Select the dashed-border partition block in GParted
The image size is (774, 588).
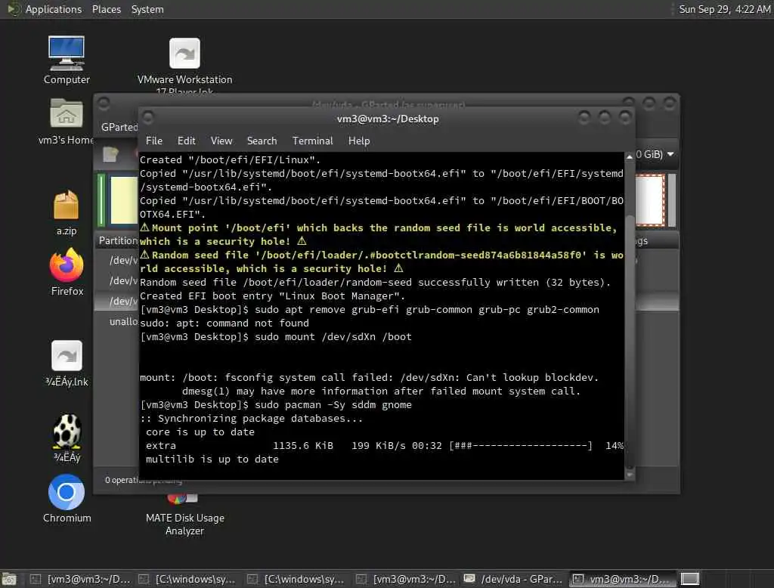(650, 200)
